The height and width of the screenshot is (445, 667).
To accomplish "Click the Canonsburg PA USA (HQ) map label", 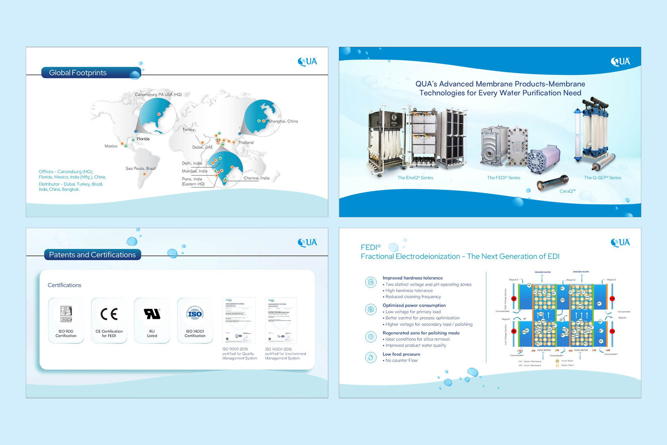I will click(x=158, y=94).
